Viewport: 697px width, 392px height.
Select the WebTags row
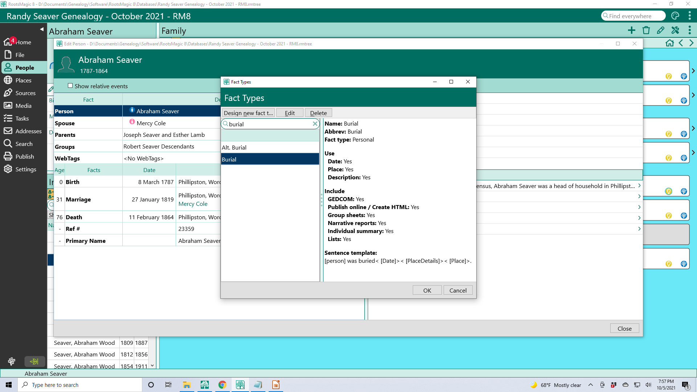[137, 158]
